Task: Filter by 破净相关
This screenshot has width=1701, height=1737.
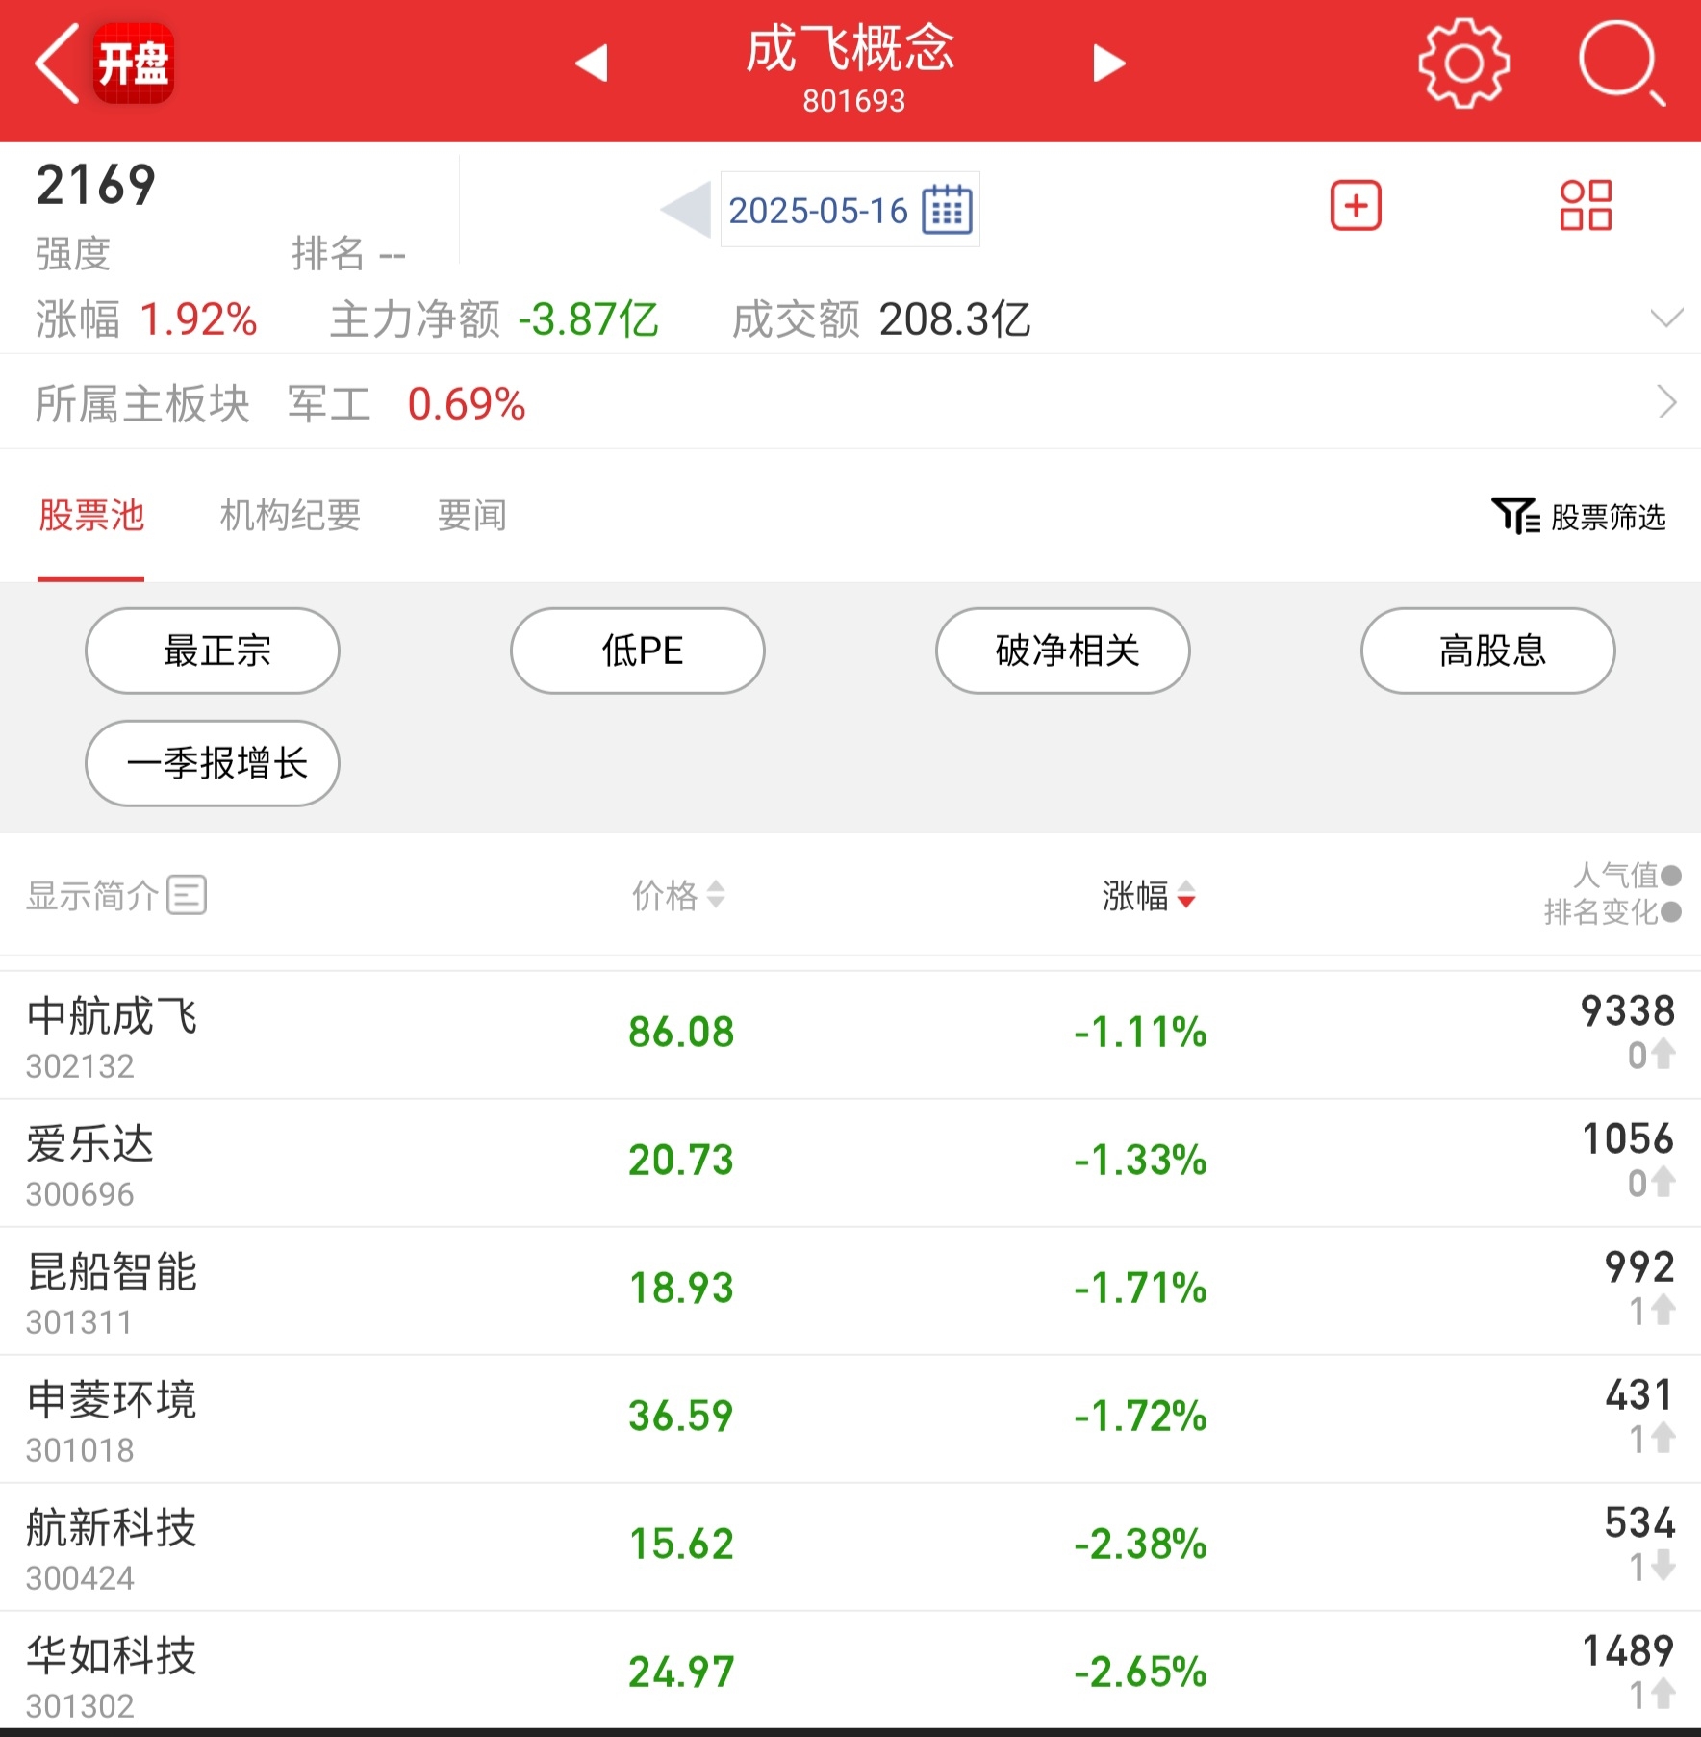Action: pos(1063,651)
